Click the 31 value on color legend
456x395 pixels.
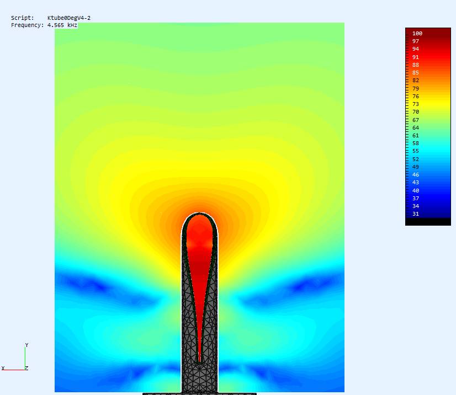[416, 214]
